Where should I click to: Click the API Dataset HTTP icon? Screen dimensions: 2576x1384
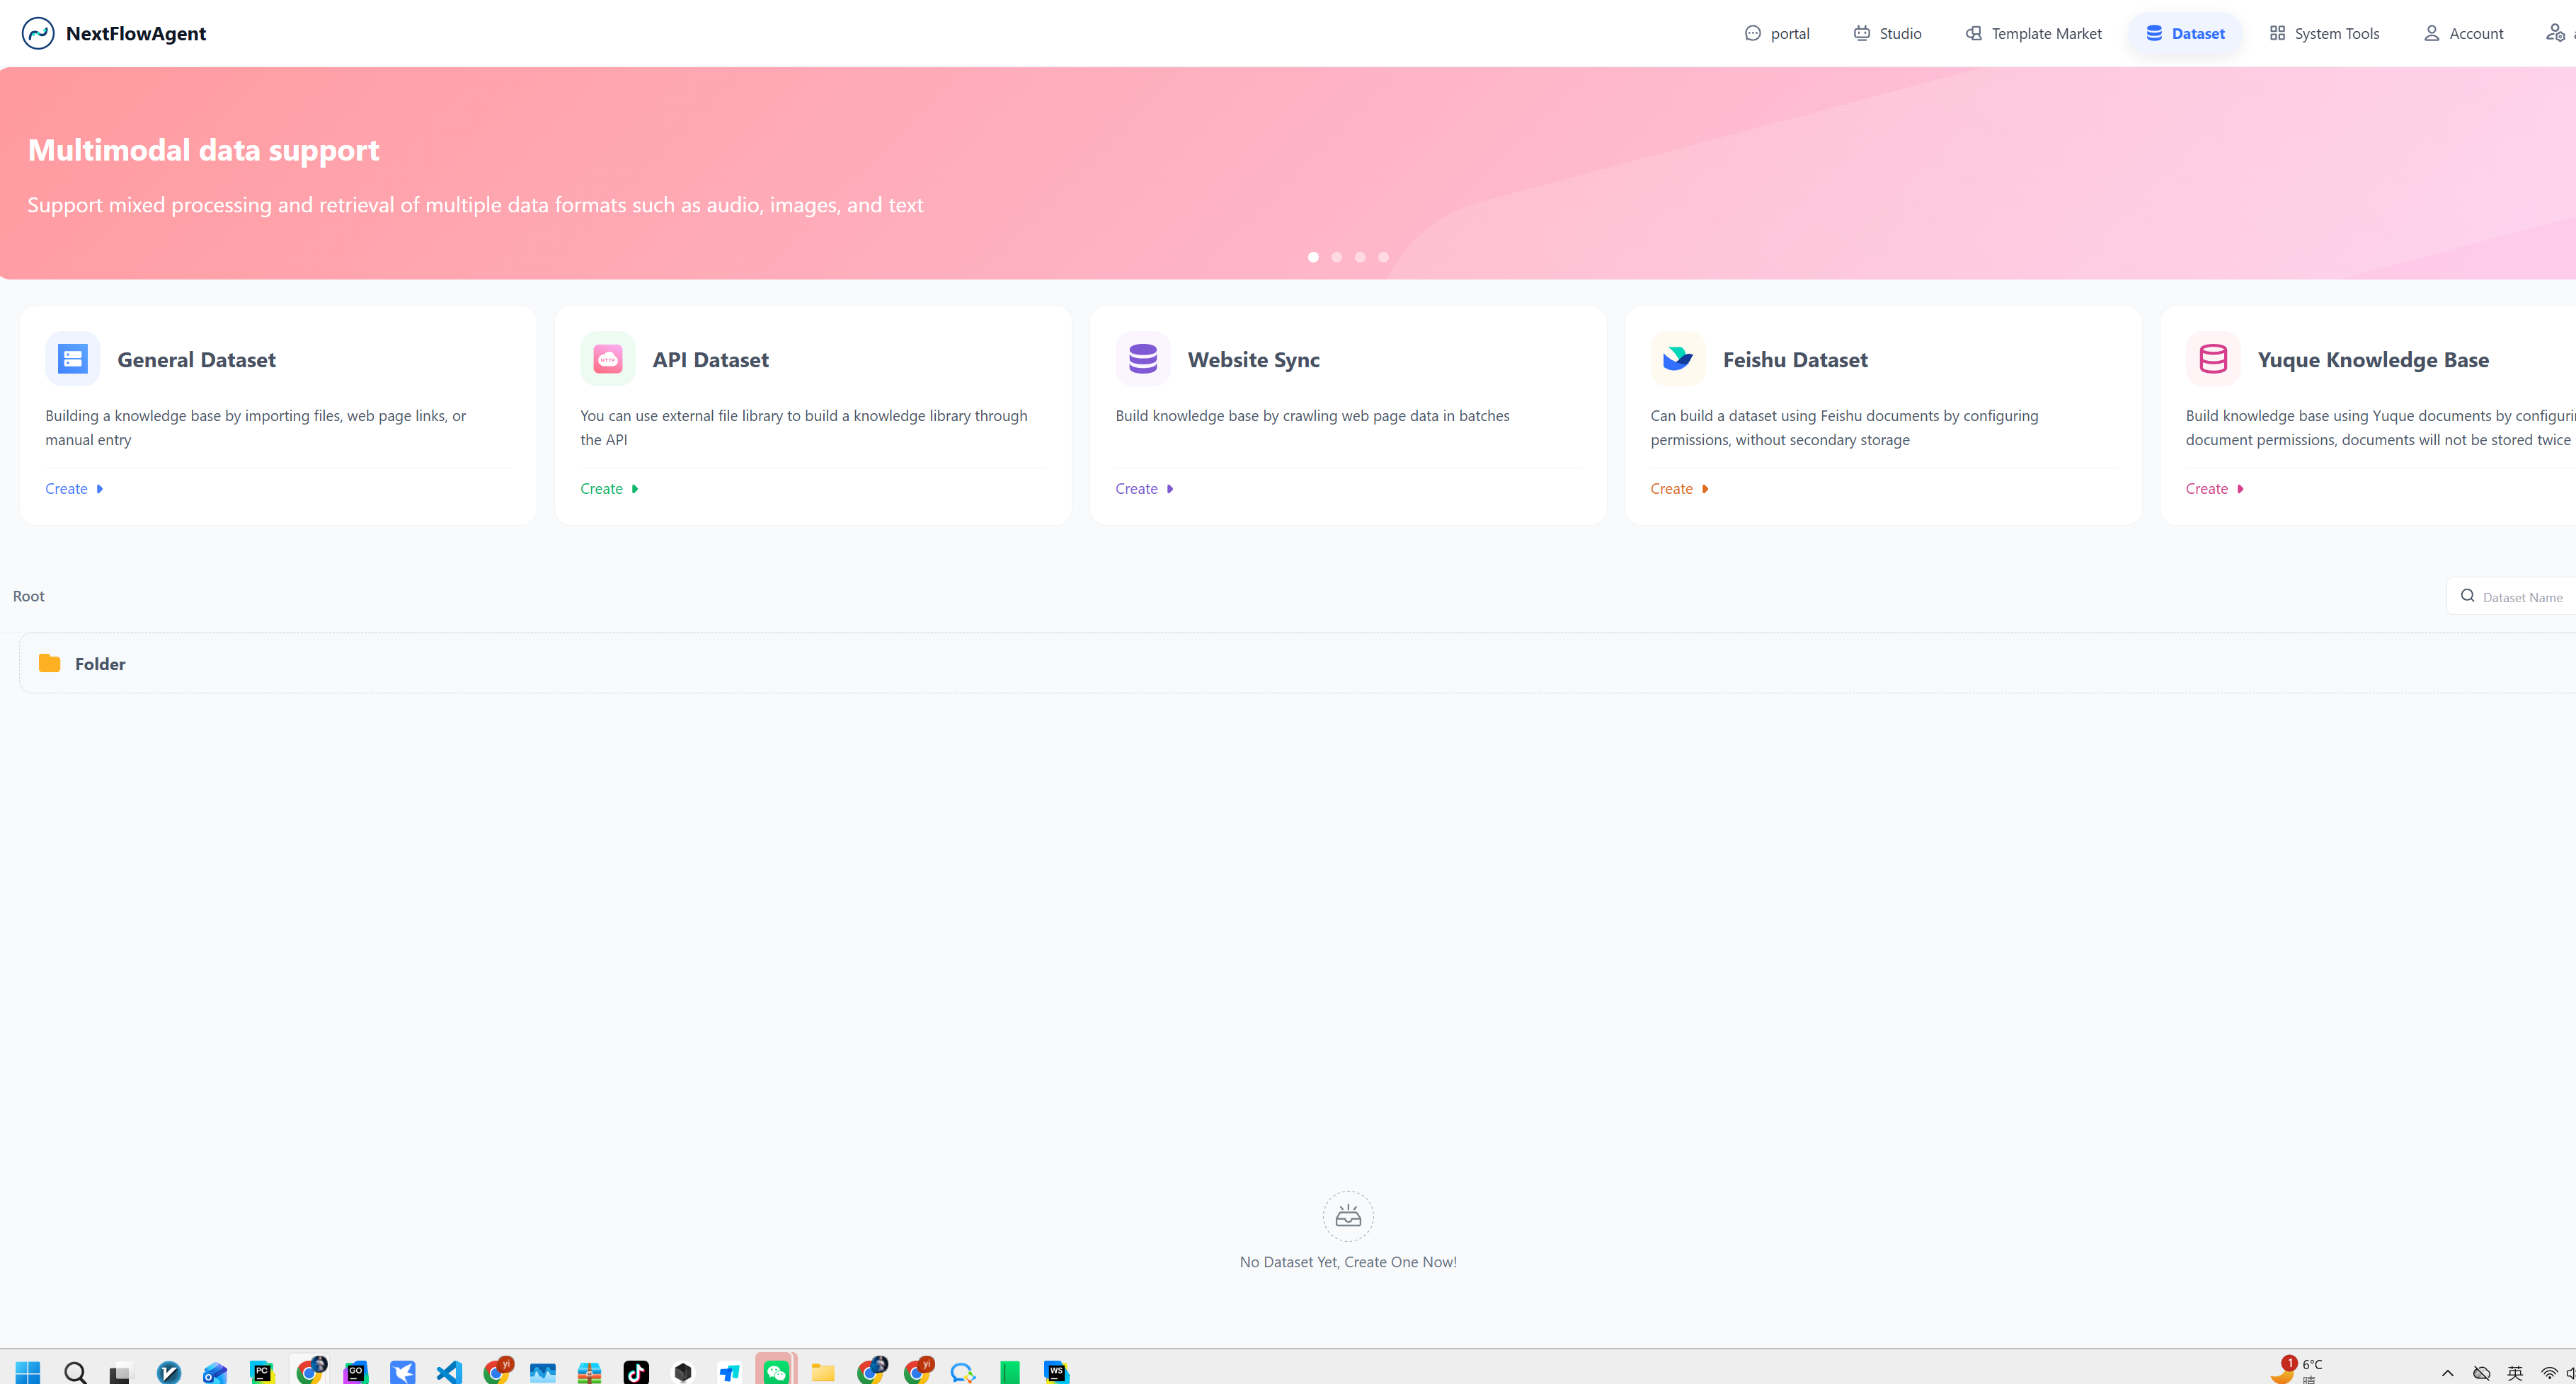pyautogui.click(x=607, y=359)
